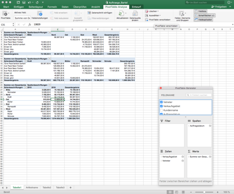The image size is (234, 194).
Task: Open the Seitenlayout ribbon tab
Action: click(x=36, y=7)
